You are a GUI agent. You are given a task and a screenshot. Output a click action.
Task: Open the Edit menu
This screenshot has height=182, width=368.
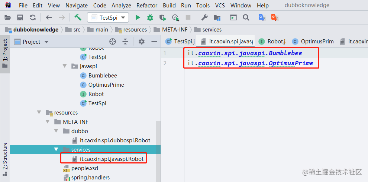click(x=38, y=6)
